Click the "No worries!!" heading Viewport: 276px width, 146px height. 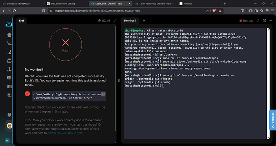(x=34, y=69)
